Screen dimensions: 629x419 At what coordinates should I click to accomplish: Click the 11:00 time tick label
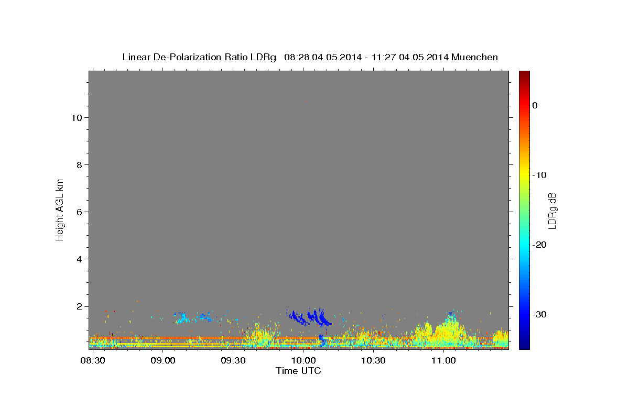coord(443,361)
